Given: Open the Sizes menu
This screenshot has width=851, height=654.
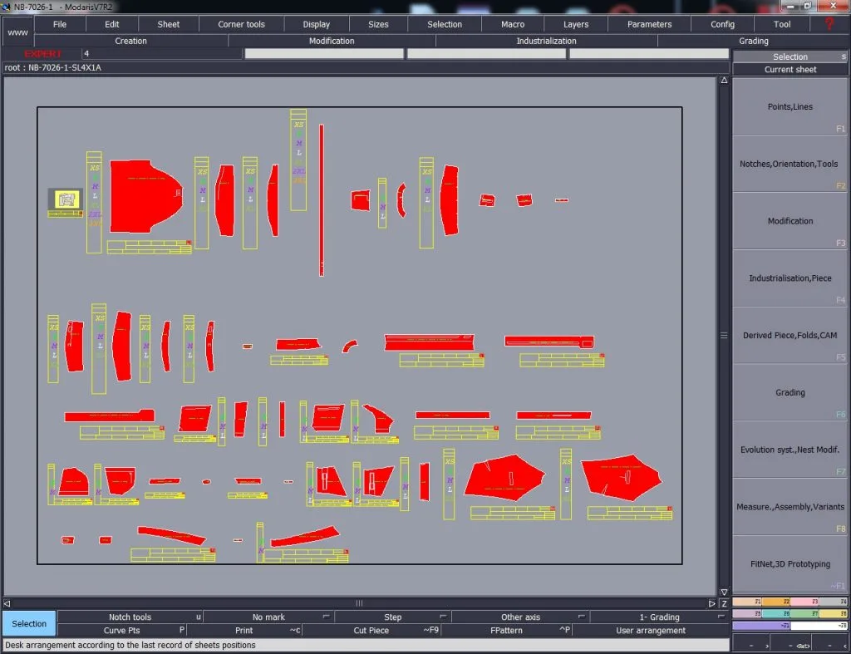Looking at the screenshot, I should 378,24.
